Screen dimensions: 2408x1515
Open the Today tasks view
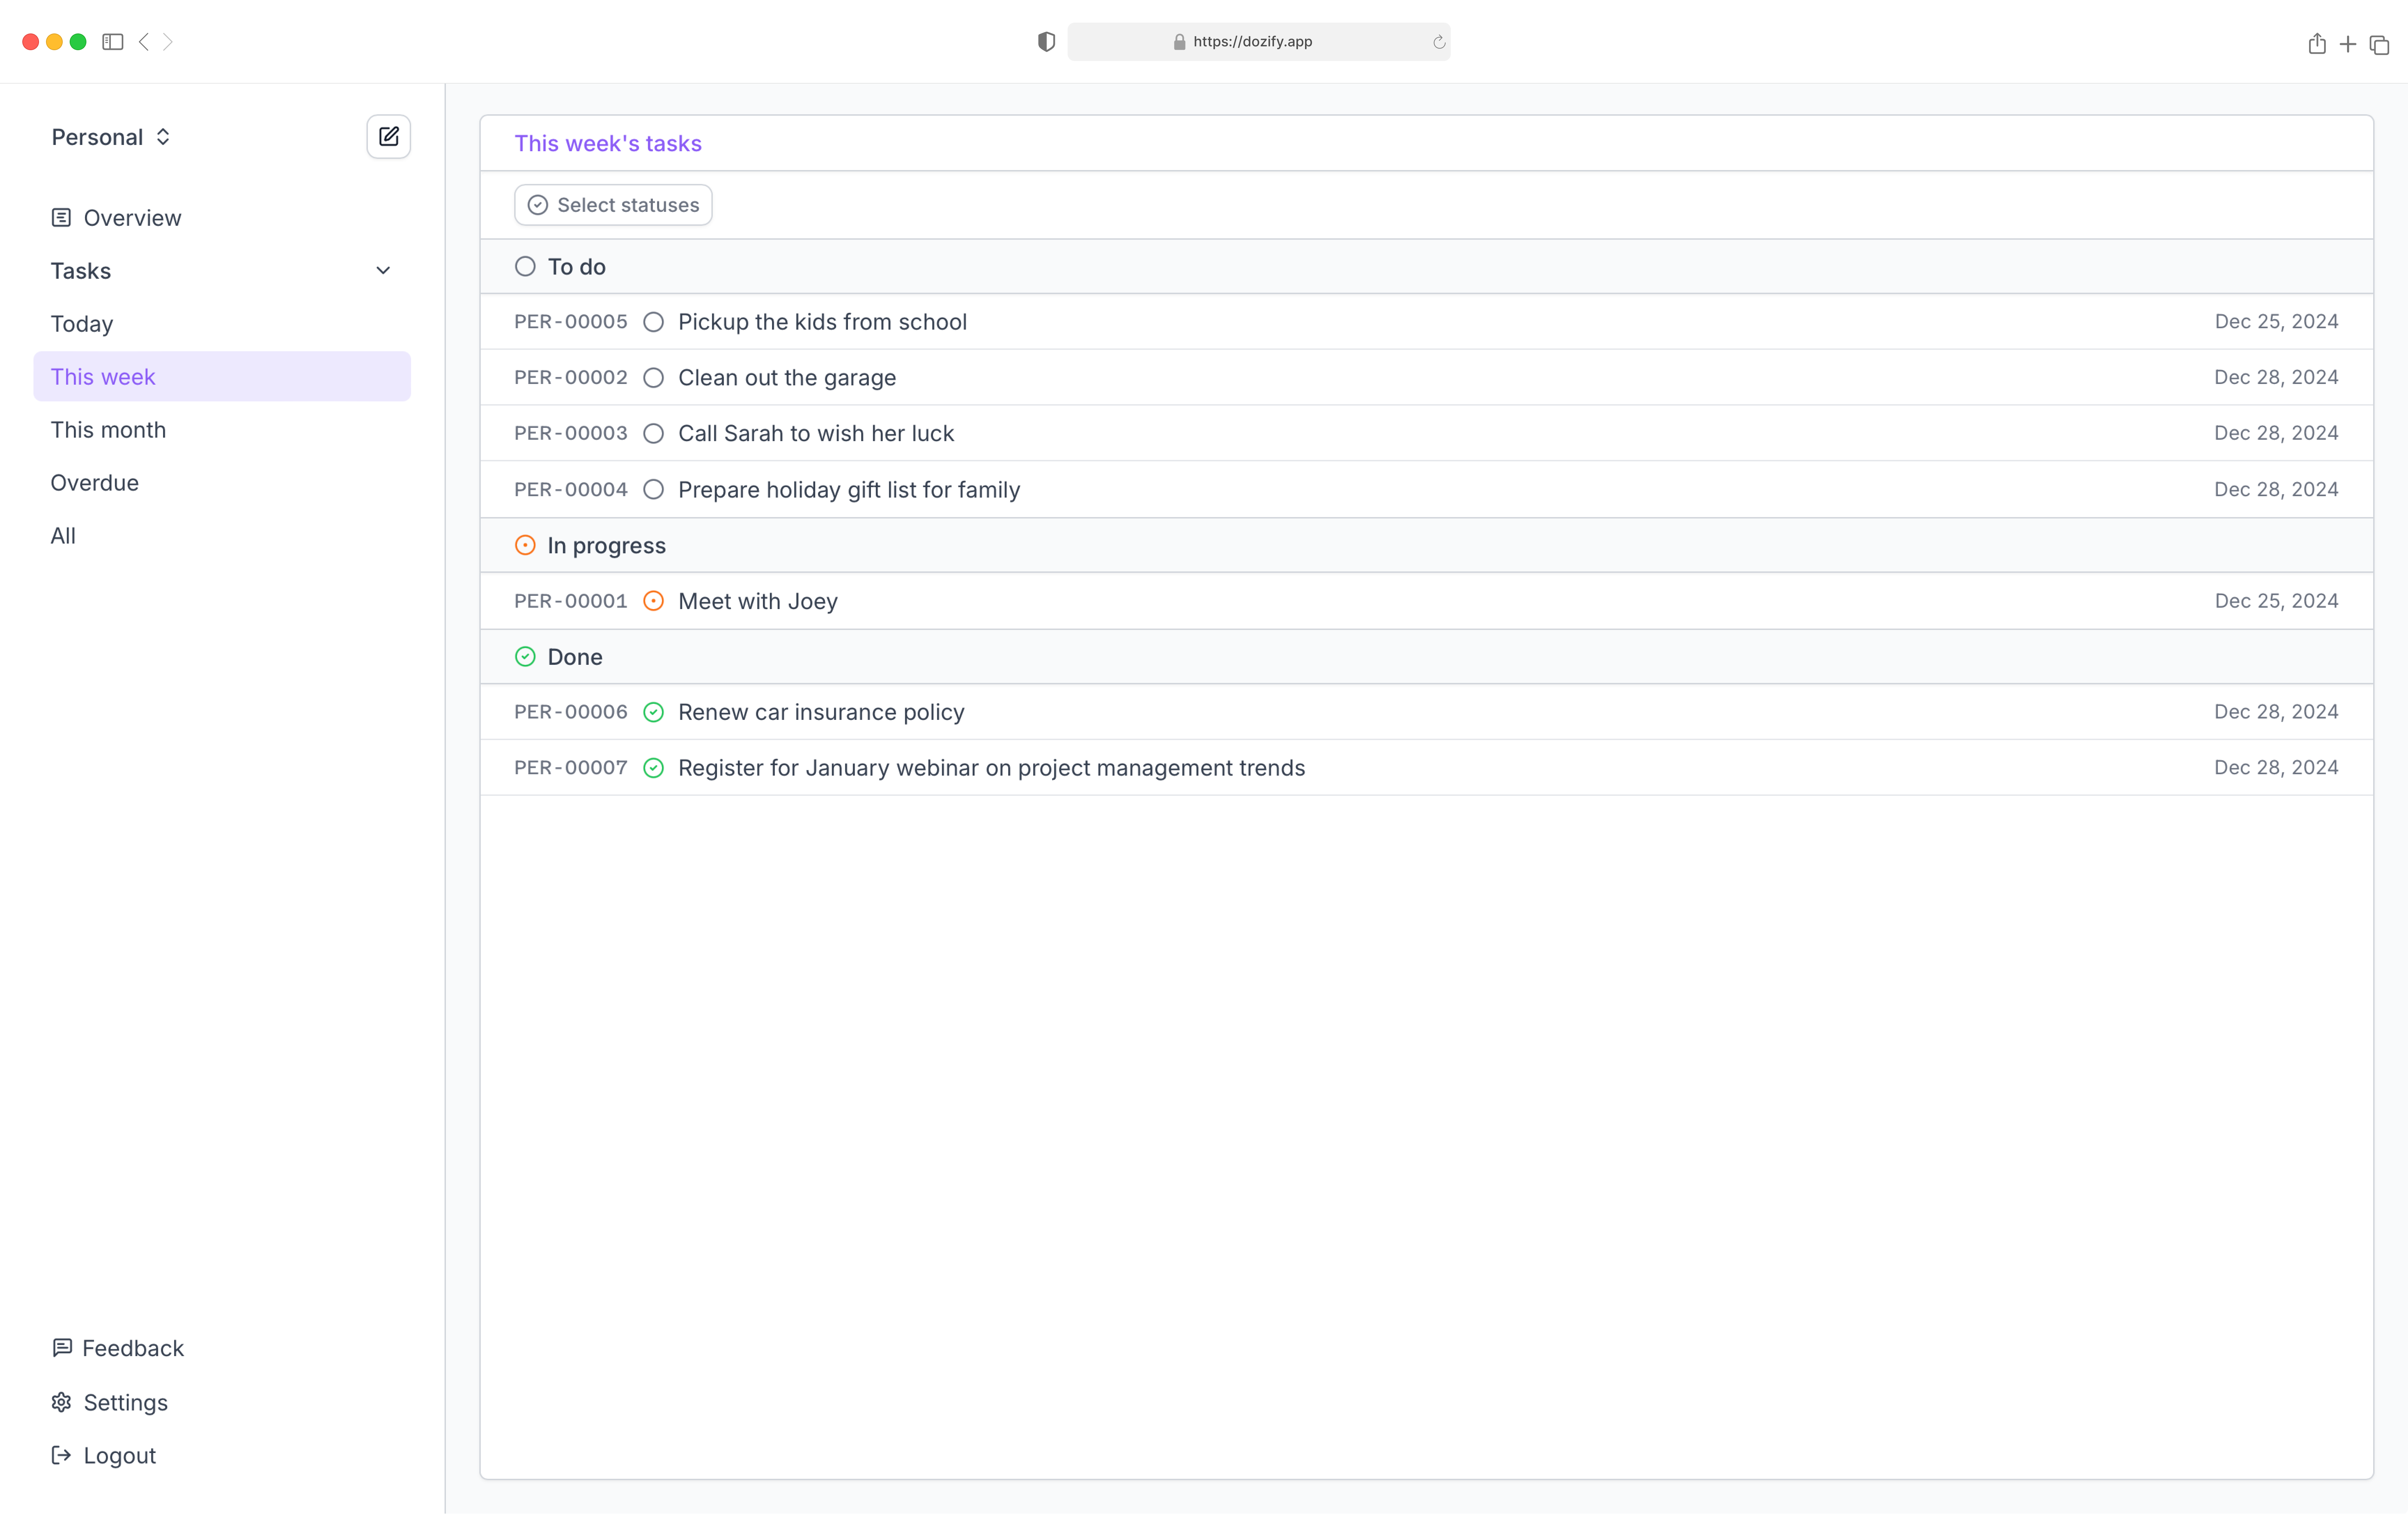222,324
